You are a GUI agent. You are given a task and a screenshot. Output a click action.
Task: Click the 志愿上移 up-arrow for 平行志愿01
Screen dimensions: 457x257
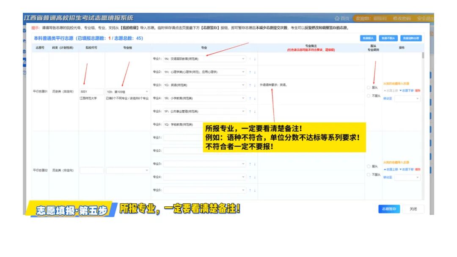tap(391, 90)
